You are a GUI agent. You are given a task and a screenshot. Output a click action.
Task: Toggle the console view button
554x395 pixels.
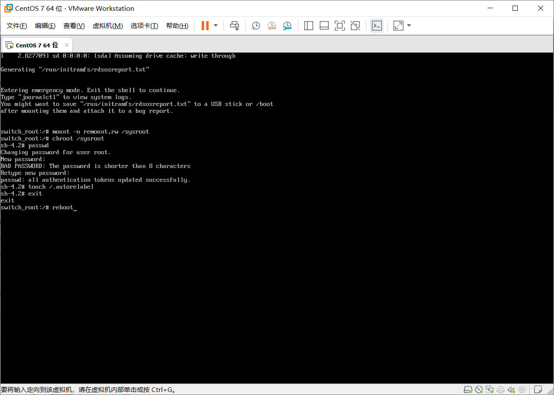coord(377,26)
